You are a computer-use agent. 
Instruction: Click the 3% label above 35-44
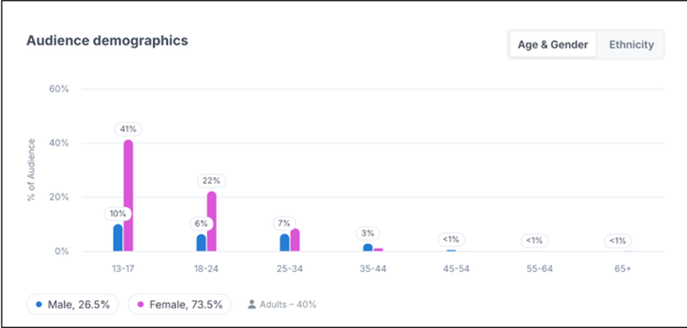point(368,233)
